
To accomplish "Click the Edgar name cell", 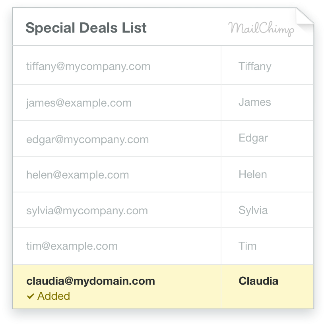I will 268,138.
